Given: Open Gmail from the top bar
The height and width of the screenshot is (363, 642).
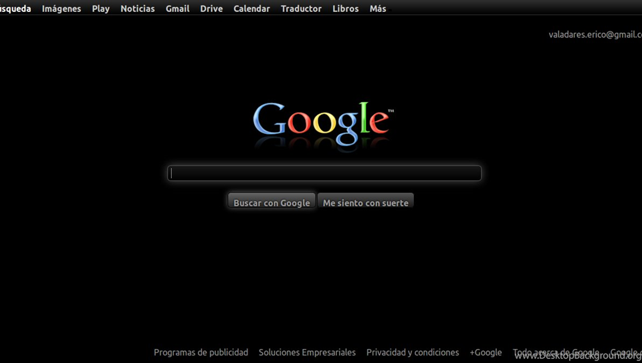Looking at the screenshot, I should pyautogui.click(x=177, y=9).
